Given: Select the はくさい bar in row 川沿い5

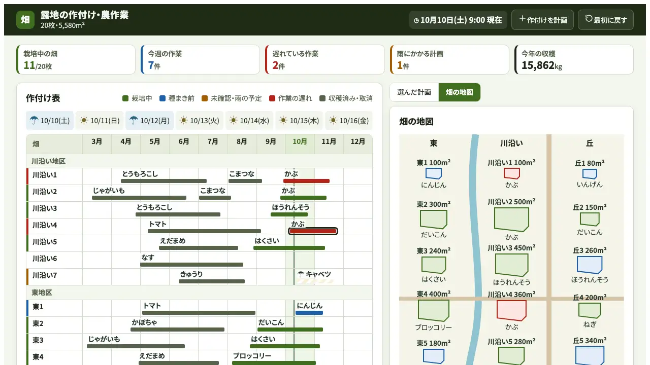Looking at the screenshot, I should (x=289, y=248).
